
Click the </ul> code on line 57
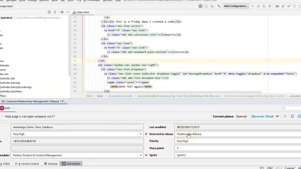[102, 61]
